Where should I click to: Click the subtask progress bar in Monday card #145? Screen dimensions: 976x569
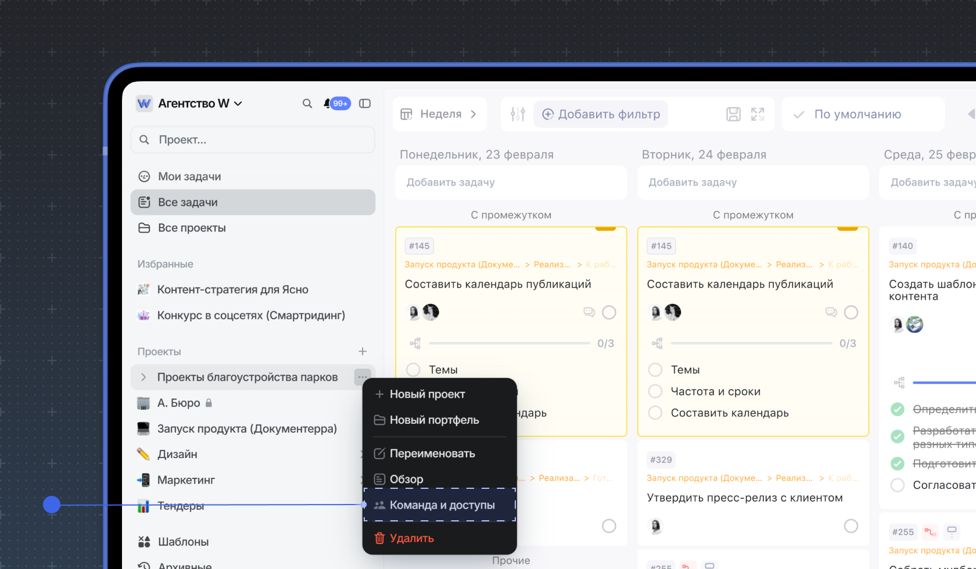point(509,343)
